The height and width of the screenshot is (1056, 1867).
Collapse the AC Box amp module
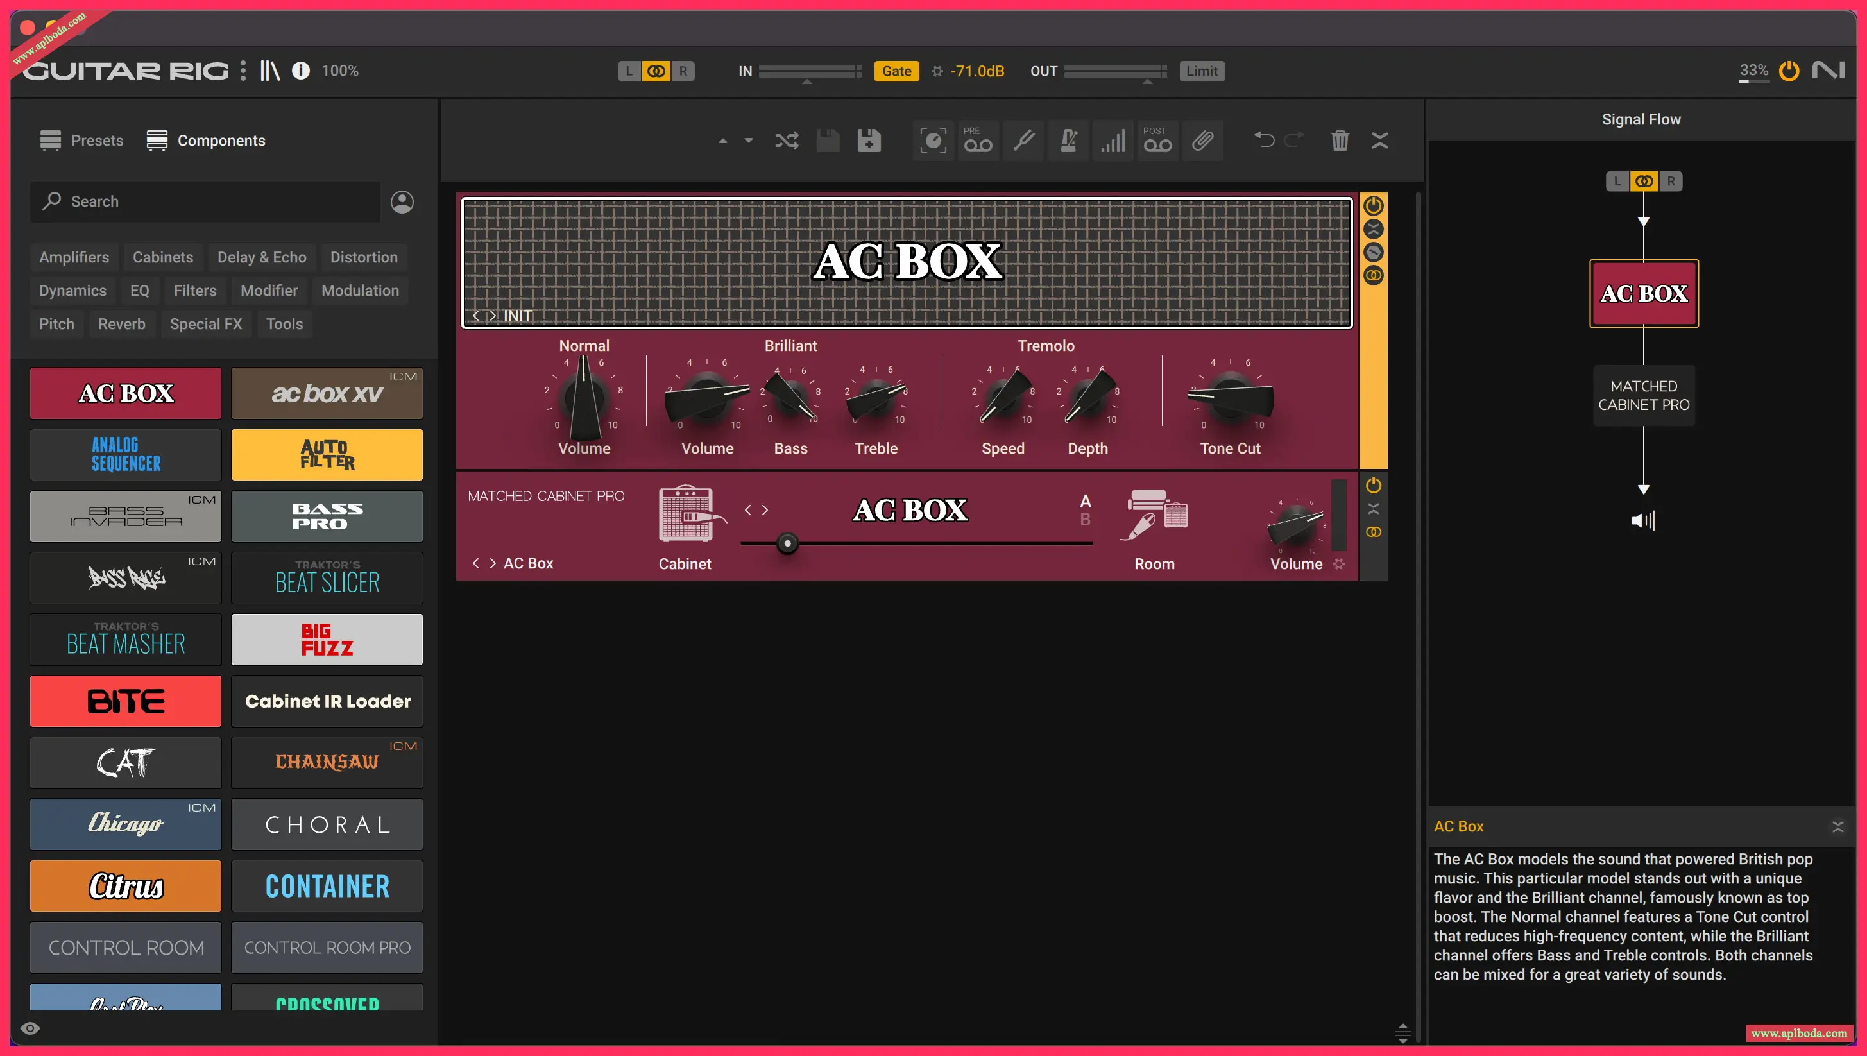[x=1374, y=229]
